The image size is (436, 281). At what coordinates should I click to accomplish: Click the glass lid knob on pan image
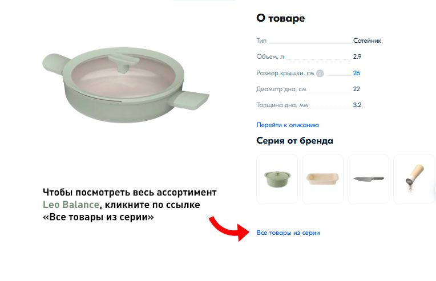pyautogui.click(x=123, y=63)
